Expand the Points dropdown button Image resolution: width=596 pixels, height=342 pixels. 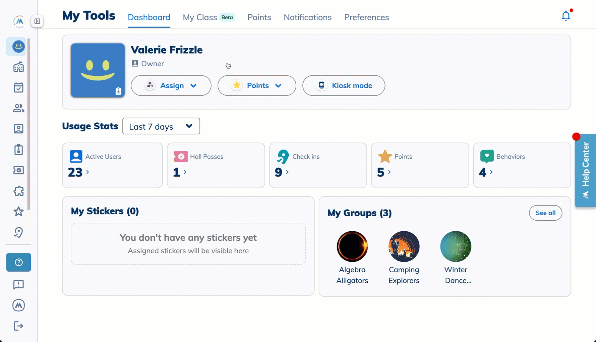(257, 85)
